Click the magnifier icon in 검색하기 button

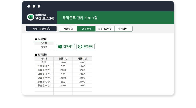pos(60,47)
